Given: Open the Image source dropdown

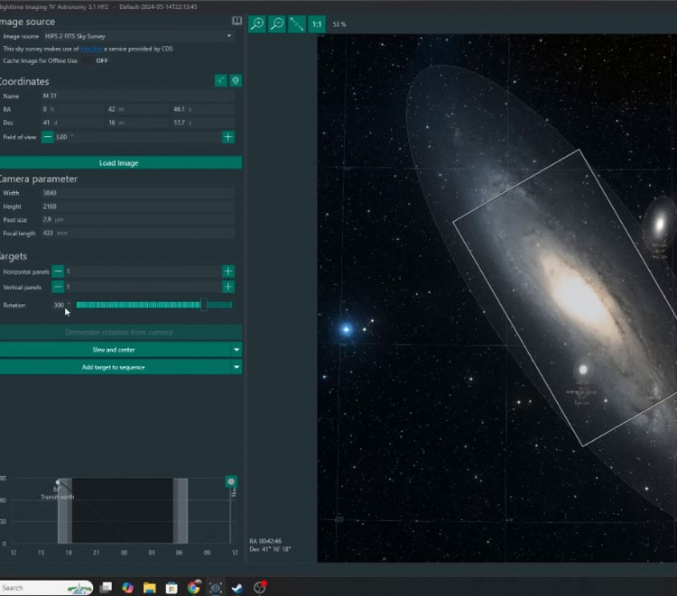Looking at the screenshot, I should tap(135, 36).
